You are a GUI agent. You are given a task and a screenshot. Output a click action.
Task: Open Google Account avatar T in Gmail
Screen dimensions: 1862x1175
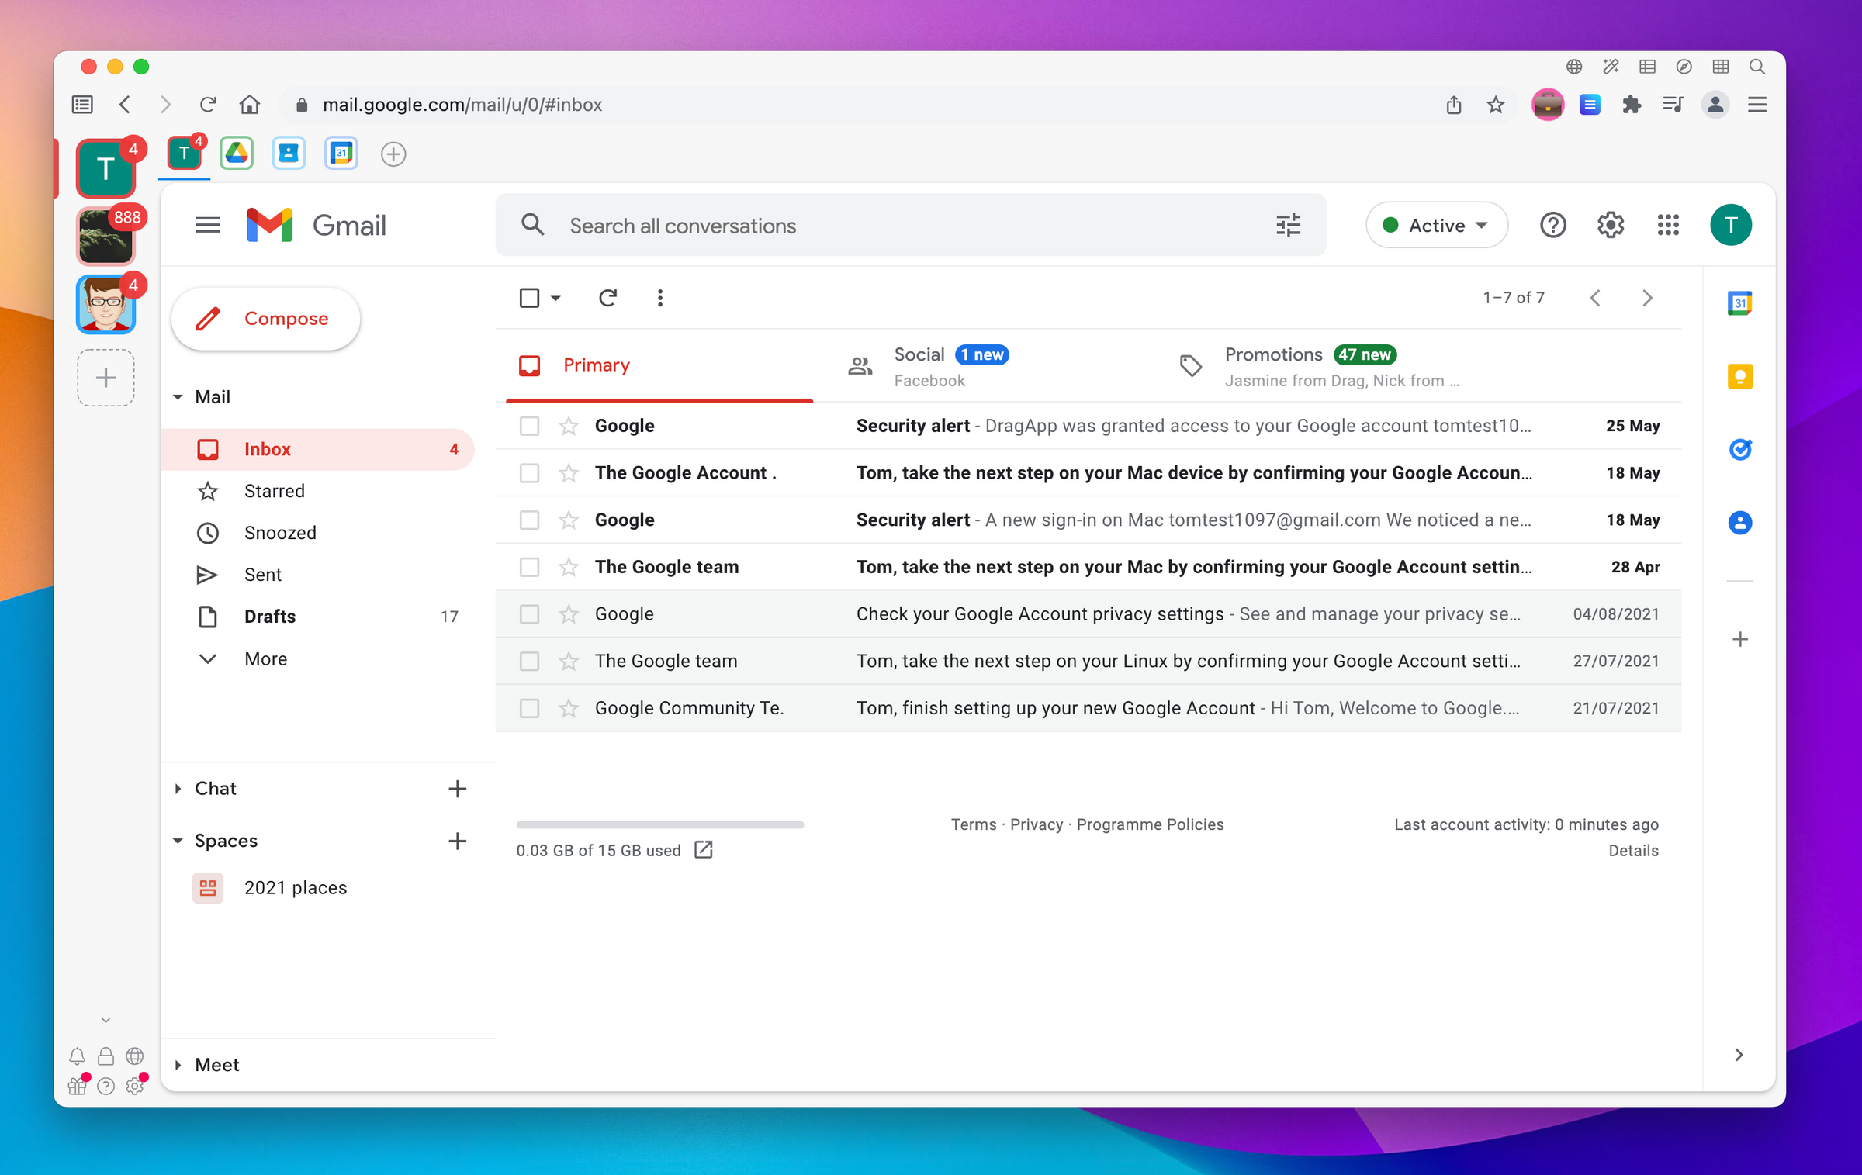tap(1730, 226)
